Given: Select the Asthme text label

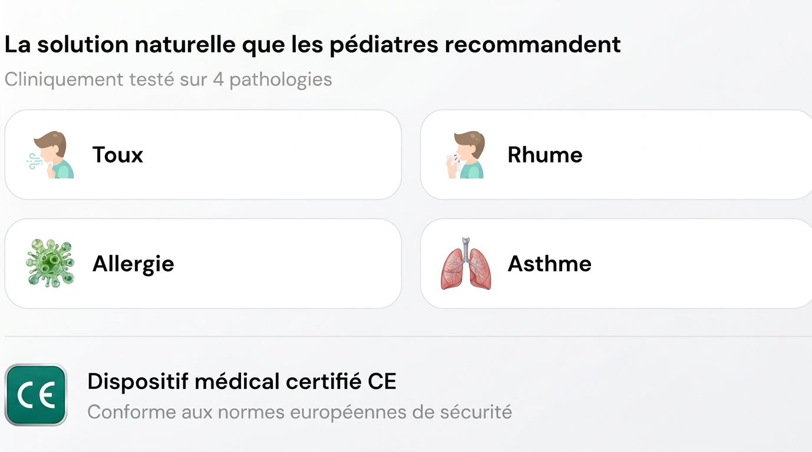Looking at the screenshot, I should [x=549, y=264].
